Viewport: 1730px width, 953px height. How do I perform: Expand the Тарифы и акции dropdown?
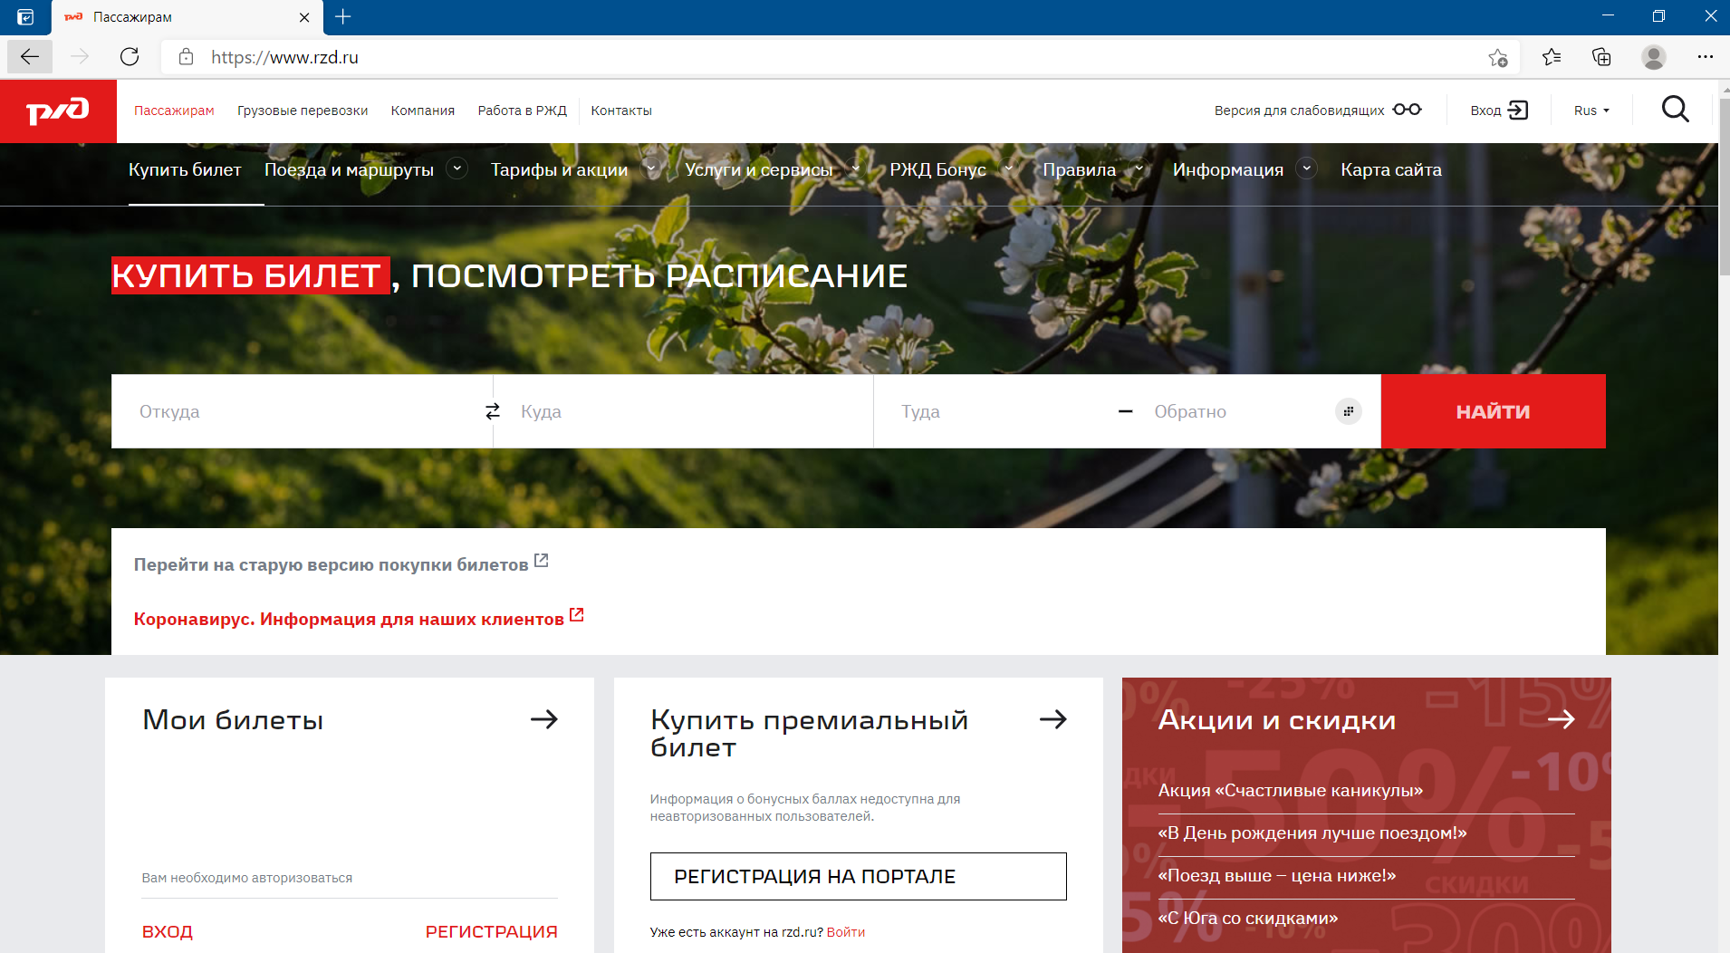(650, 168)
